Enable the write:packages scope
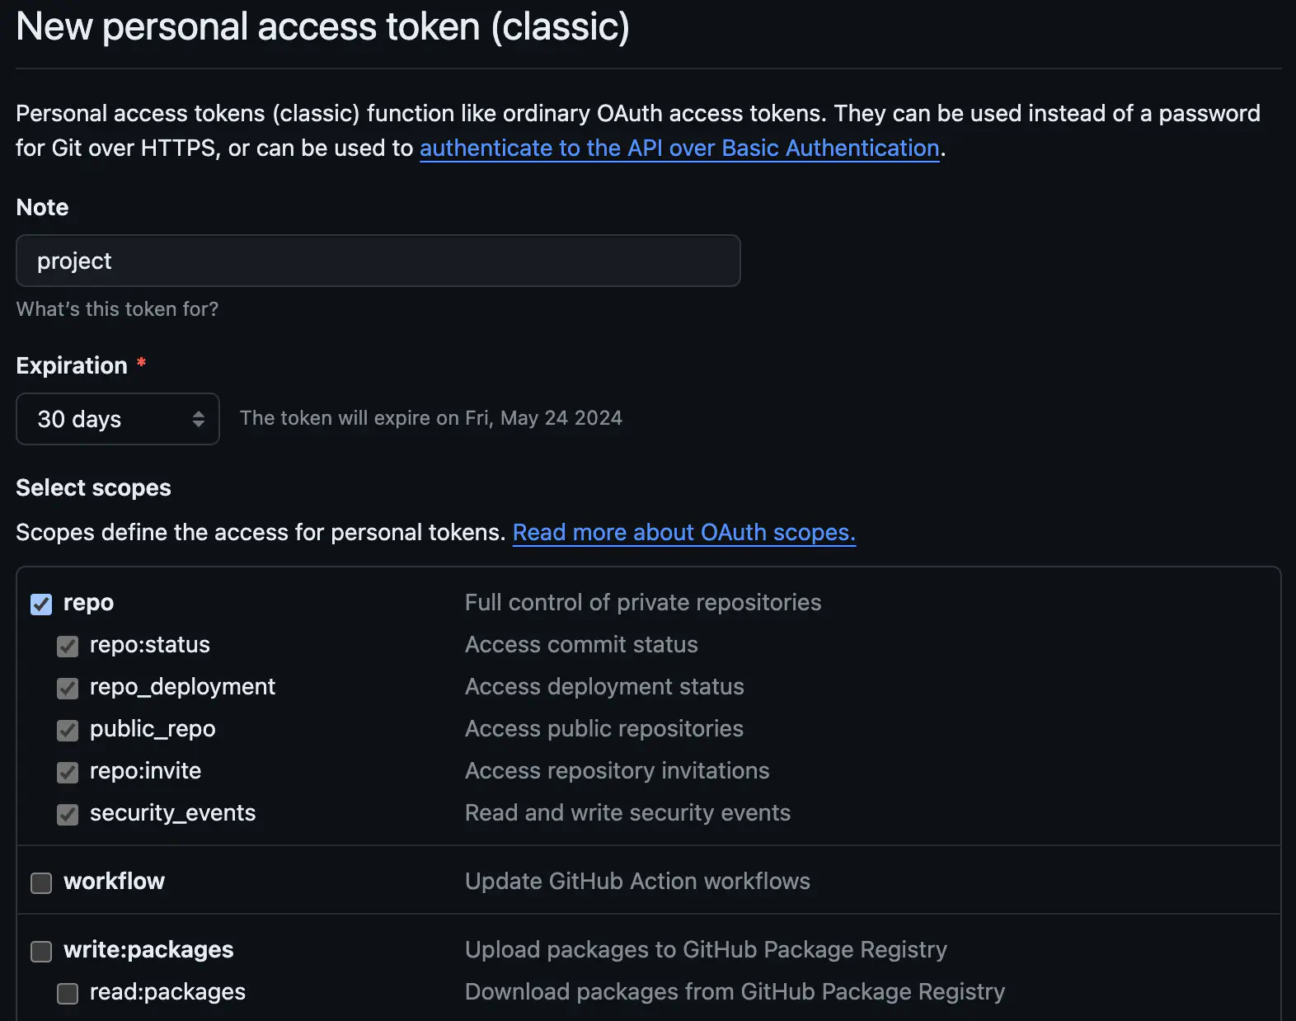Viewport: 1296px width, 1021px height. pyautogui.click(x=40, y=951)
